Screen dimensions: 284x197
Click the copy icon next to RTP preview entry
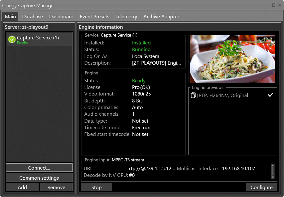193,95
